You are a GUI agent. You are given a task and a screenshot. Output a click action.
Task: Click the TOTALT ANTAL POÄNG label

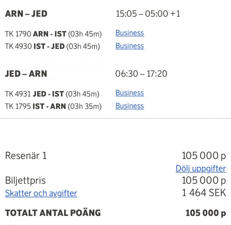point(53,213)
